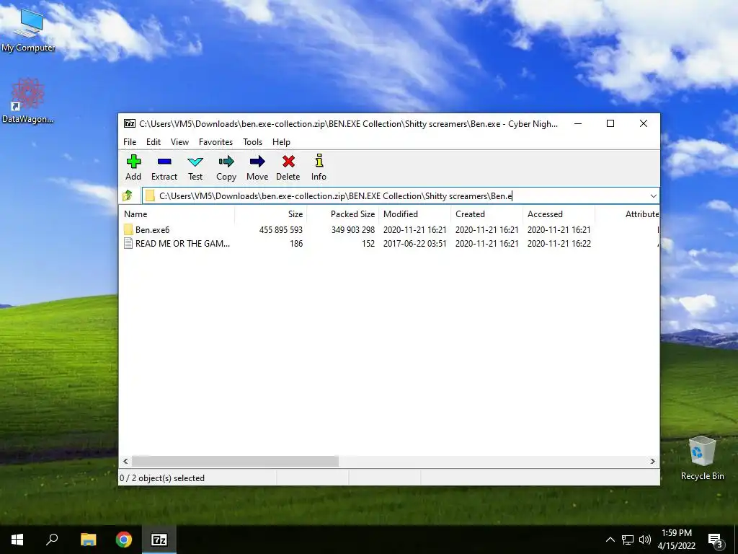
Task: Open My Computer desktop icon
Action: click(x=28, y=29)
